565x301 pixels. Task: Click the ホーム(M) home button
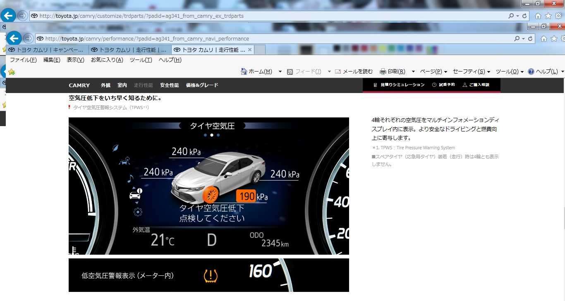point(256,72)
